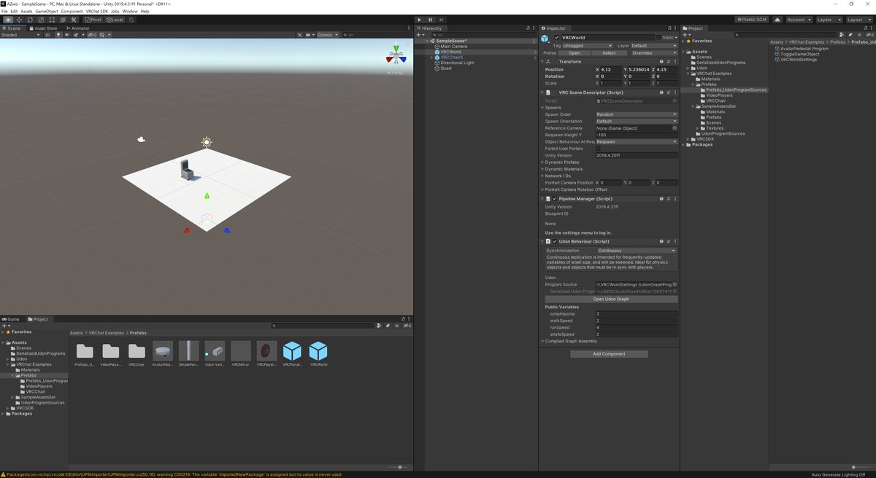Select VRCWorld in the Hierarchy

450,52
